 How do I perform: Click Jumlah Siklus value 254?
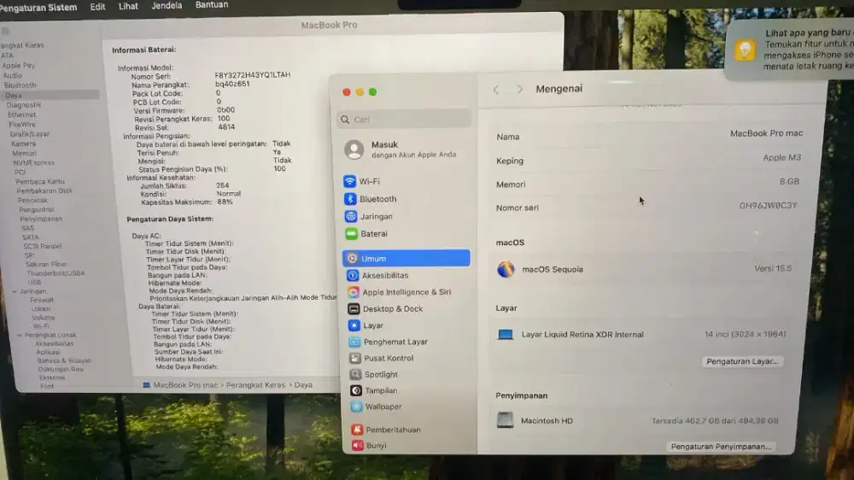click(x=222, y=185)
